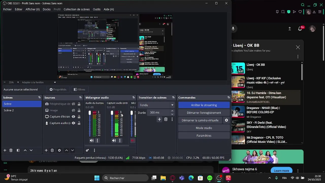Viewport: 325px width, 183px height.
Task: Move scene up with Scènes up arrow
Action: (25, 150)
